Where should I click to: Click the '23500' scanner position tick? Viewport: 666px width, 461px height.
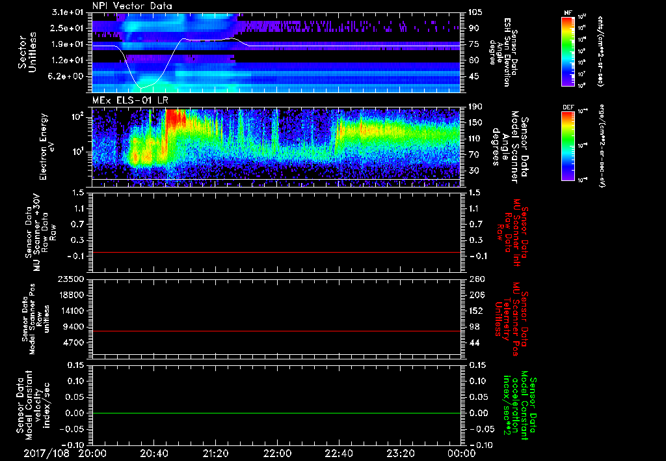click(x=72, y=279)
